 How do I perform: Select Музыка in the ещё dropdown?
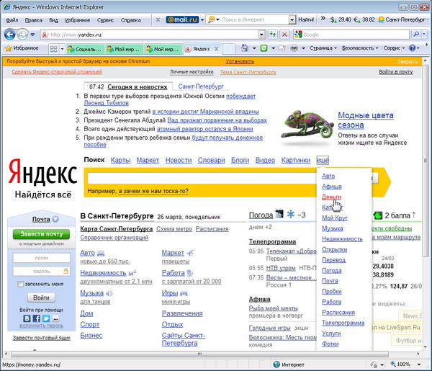tap(332, 228)
